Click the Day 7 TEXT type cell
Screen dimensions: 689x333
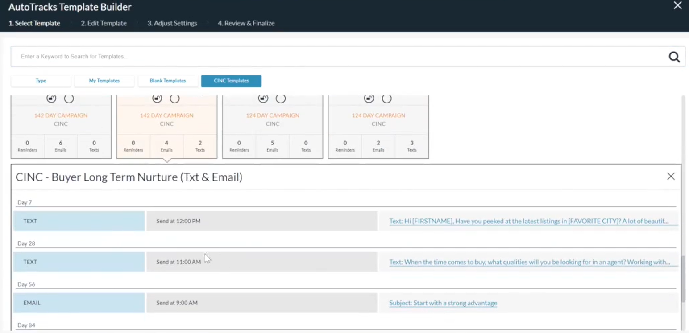point(79,221)
